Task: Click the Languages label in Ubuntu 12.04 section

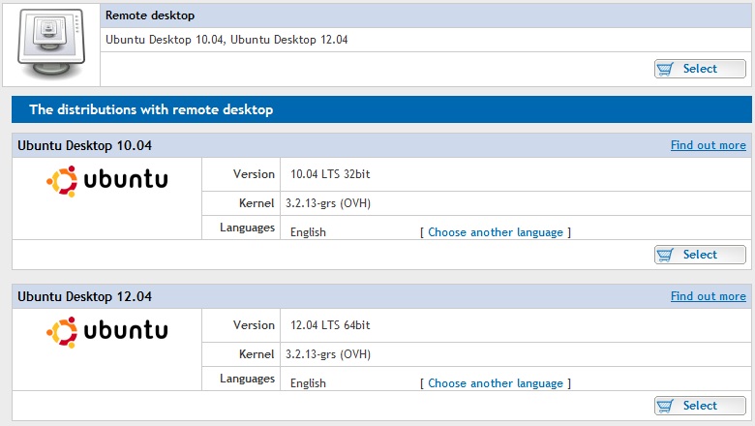Action: (247, 379)
